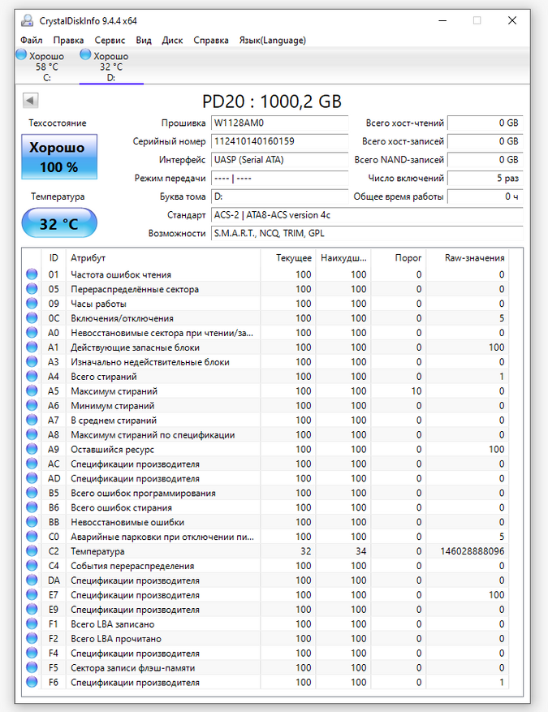The height and width of the screenshot is (712, 548).
Task: Click the Число включений value 5 раз
Action: coord(485,178)
